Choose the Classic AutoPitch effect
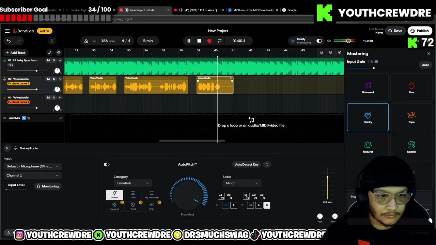This screenshot has width=436, height=245. (x=114, y=195)
